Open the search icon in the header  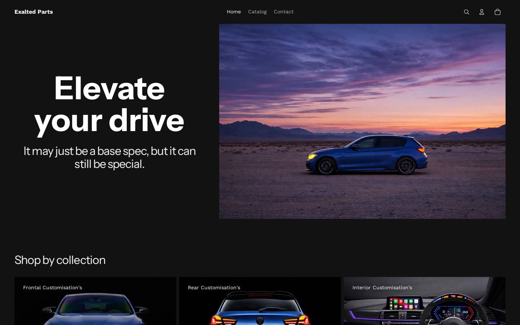(x=466, y=12)
